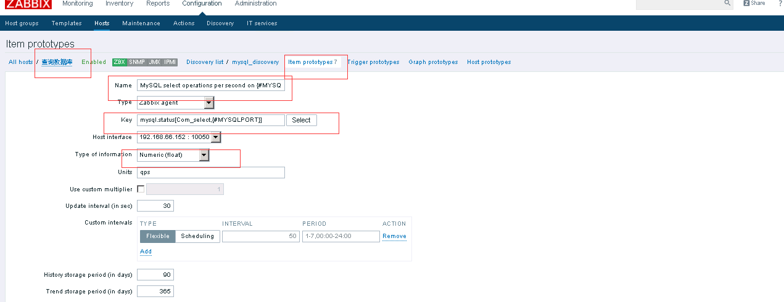Click the JMX availability badge
784x302 pixels.
coord(154,62)
